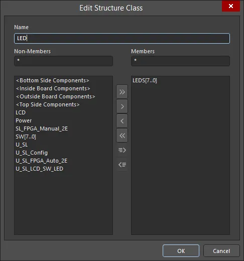Select the Power non-member item
Image resolution: width=244 pixels, height=261 pixels.
pos(24,120)
